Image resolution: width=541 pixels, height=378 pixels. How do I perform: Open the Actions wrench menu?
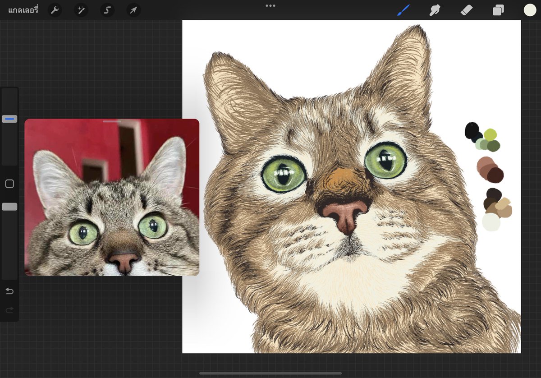pos(55,10)
